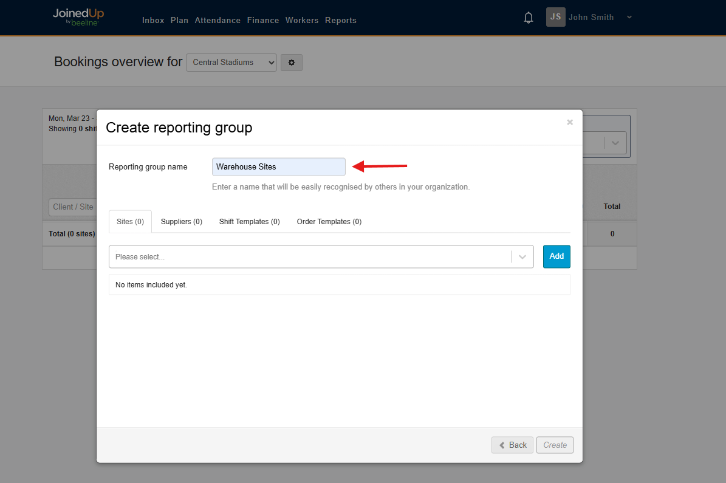This screenshot has height=483, width=726.
Task: Click the Back button
Action: point(512,445)
